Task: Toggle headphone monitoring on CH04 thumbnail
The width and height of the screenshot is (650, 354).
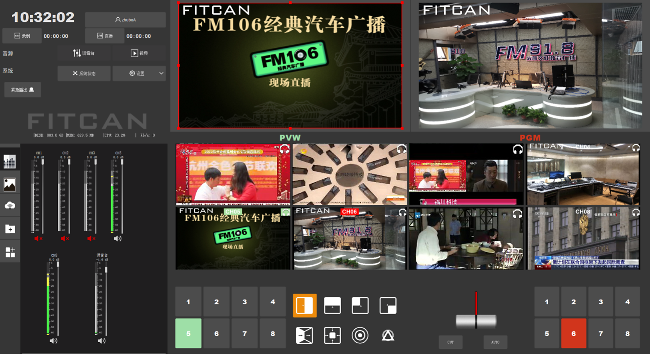Action: coord(635,148)
